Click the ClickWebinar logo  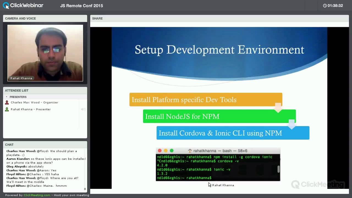point(23,5)
